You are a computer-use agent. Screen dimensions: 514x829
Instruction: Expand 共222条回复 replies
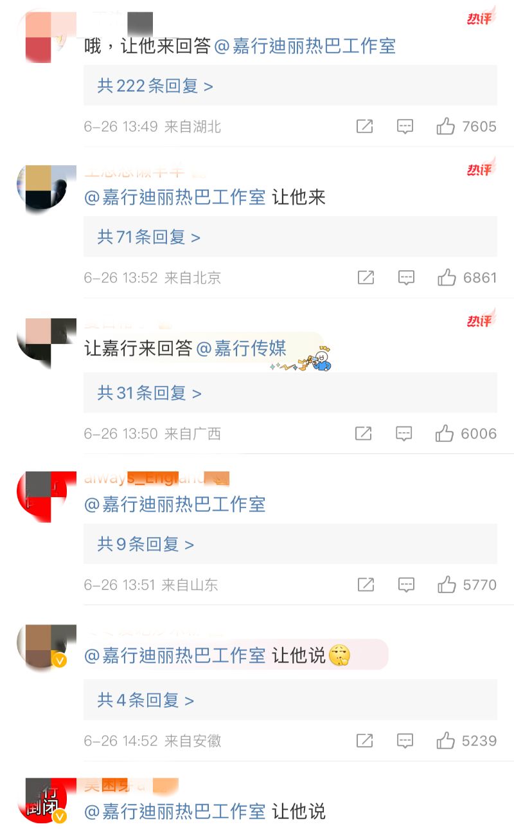pos(290,86)
